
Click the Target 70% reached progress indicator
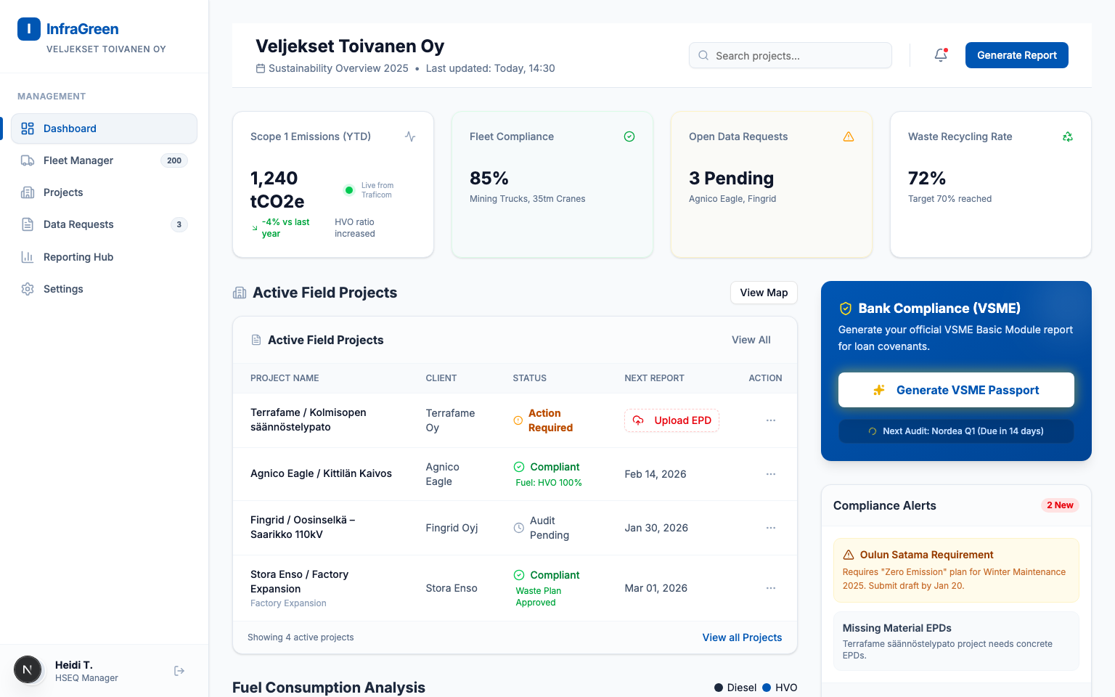949,198
